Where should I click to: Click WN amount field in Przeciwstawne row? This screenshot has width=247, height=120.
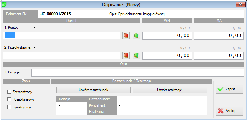[x=167, y=55]
